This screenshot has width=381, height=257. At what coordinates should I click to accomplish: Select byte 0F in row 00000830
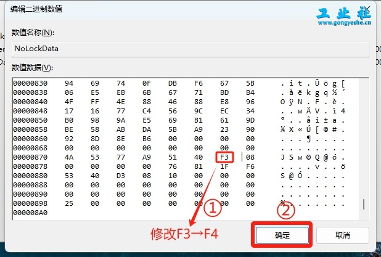click(x=147, y=83)
